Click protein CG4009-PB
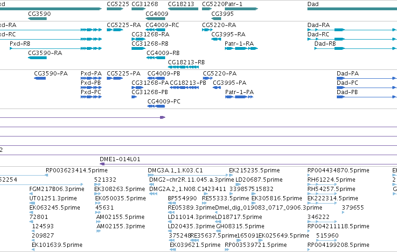Image resolution: width=397 pixels, height=252 pixels. point(156,78)
